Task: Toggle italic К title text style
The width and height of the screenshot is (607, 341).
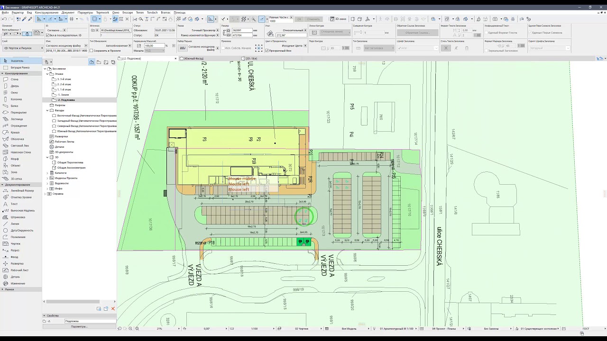Action: 456,48
